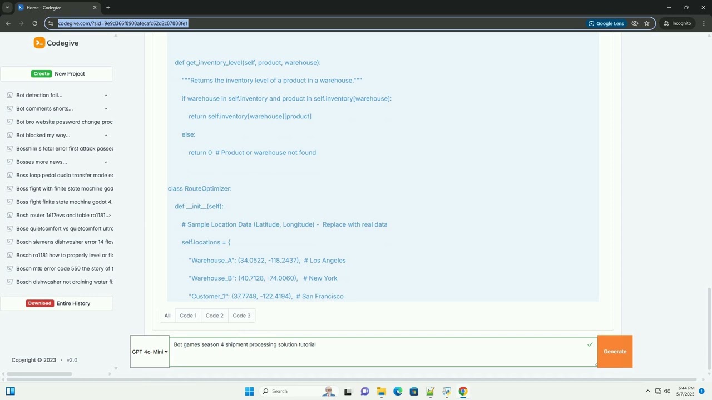Show hidden system tray icons

pyautogui.click(x=647, y=391)
